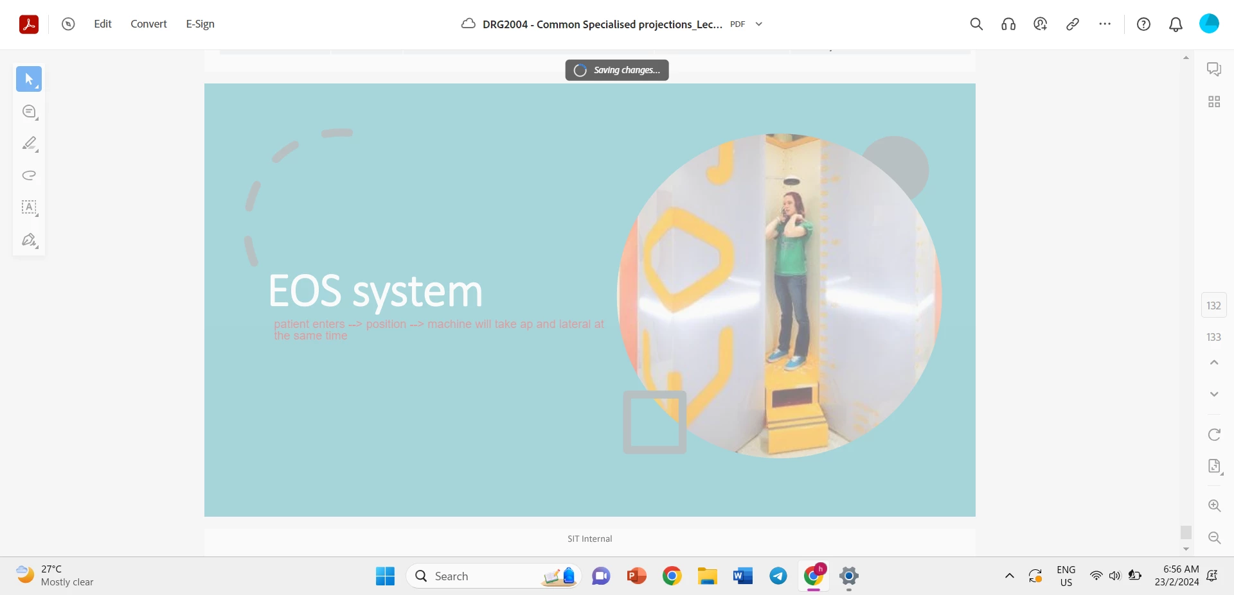
Task: Click the sync refresh tray icon
Action: click(x=1035, y=576)
